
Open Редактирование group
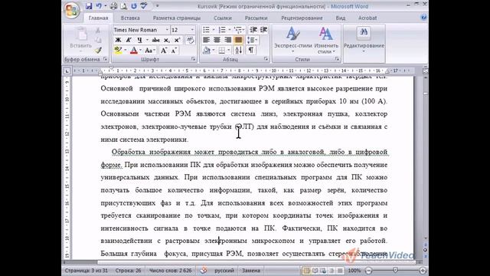pos(364,40)
